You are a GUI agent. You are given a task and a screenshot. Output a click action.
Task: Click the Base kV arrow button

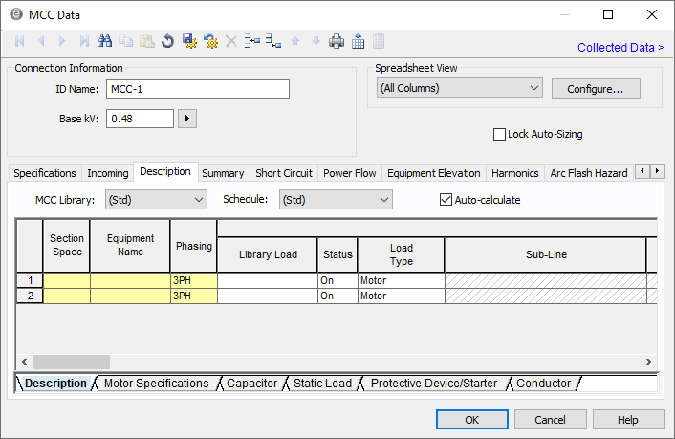point(187,119)
